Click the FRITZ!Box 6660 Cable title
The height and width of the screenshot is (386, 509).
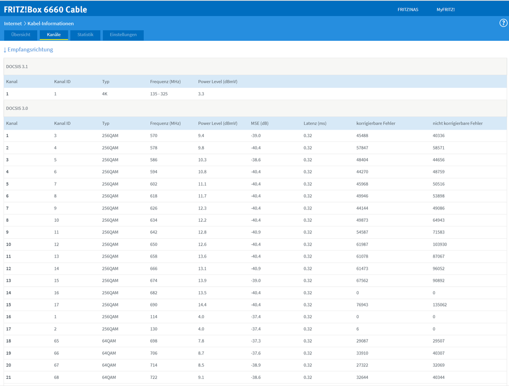tap(45, 10)
